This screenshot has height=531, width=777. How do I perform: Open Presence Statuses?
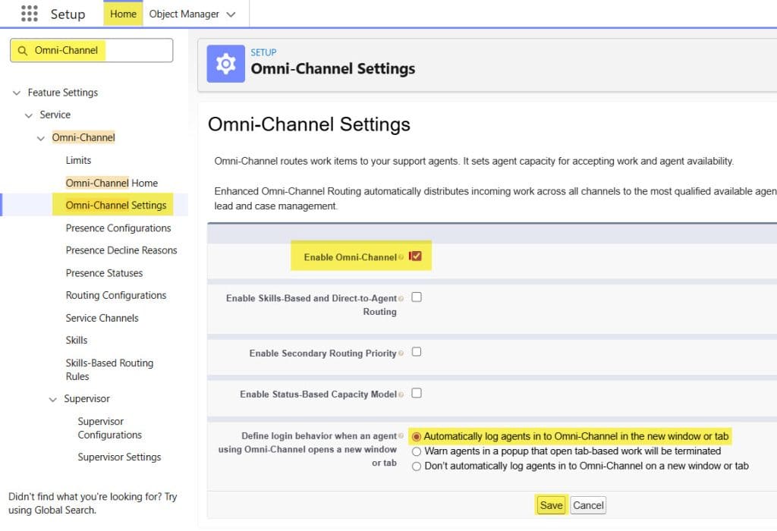tap(104, 273)
